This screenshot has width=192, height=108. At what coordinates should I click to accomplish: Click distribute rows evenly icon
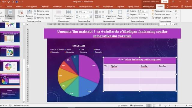91,12
